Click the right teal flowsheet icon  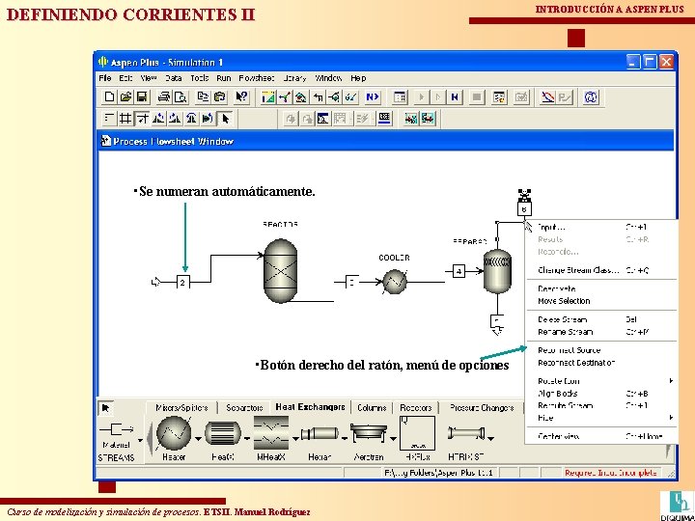click(x=428, y=119)
